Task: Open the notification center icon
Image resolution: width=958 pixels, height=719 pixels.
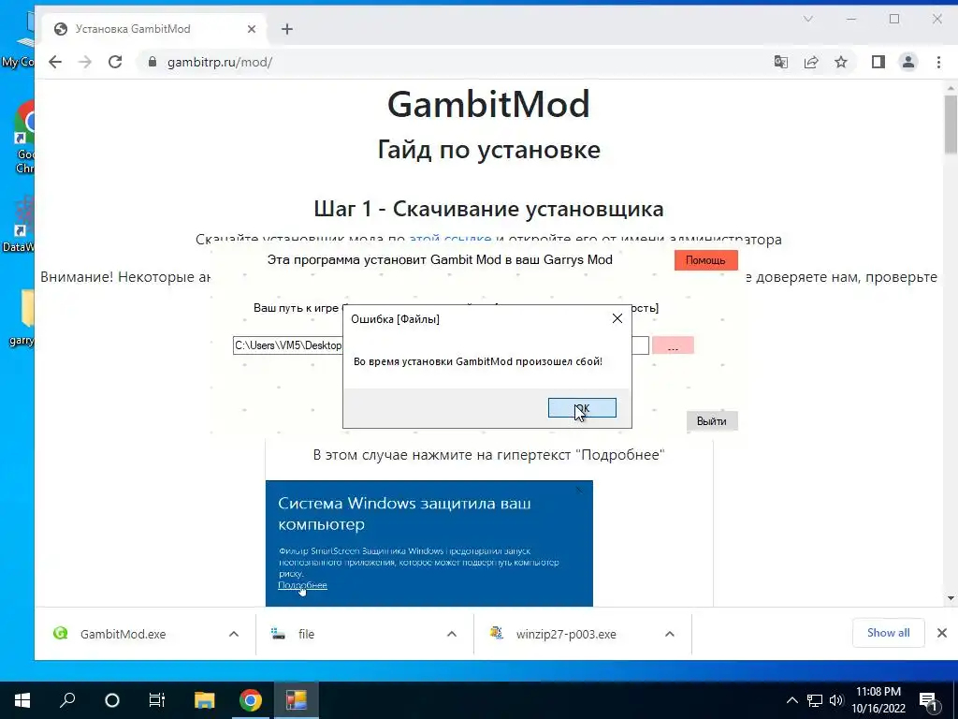Action: [x=929, y=700]
